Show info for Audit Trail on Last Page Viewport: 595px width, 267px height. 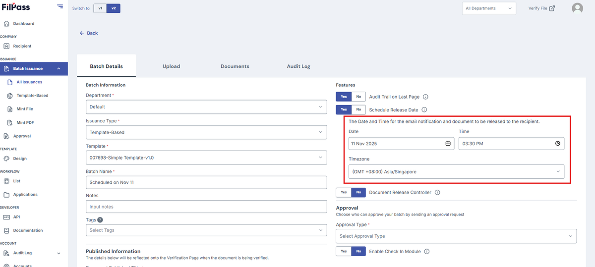click(425, 97)
